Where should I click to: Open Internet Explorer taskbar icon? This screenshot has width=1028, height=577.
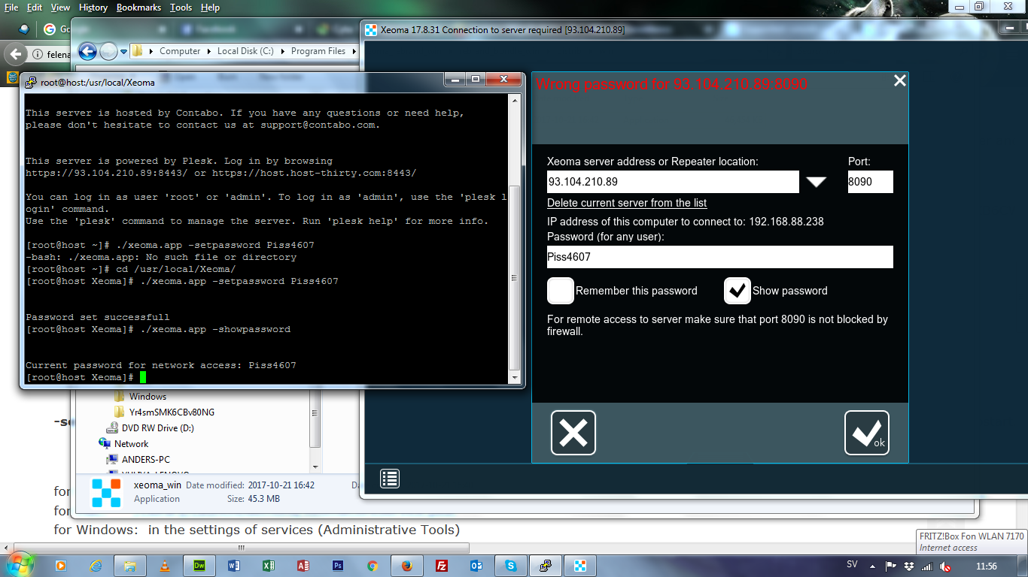click(96, 566)
